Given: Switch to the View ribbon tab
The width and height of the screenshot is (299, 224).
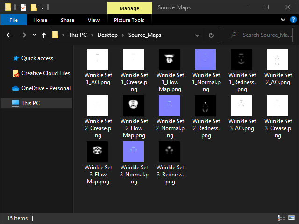Looking at the screenshot, I should (x=93, y=20).
